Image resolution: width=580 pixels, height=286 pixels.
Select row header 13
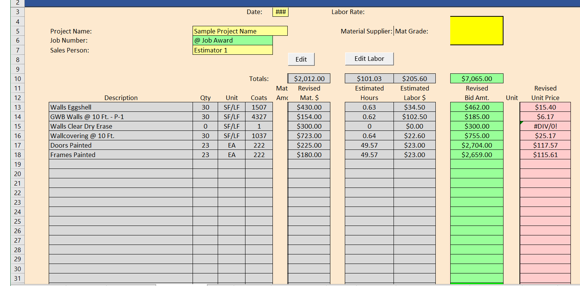tap(18, 107)
